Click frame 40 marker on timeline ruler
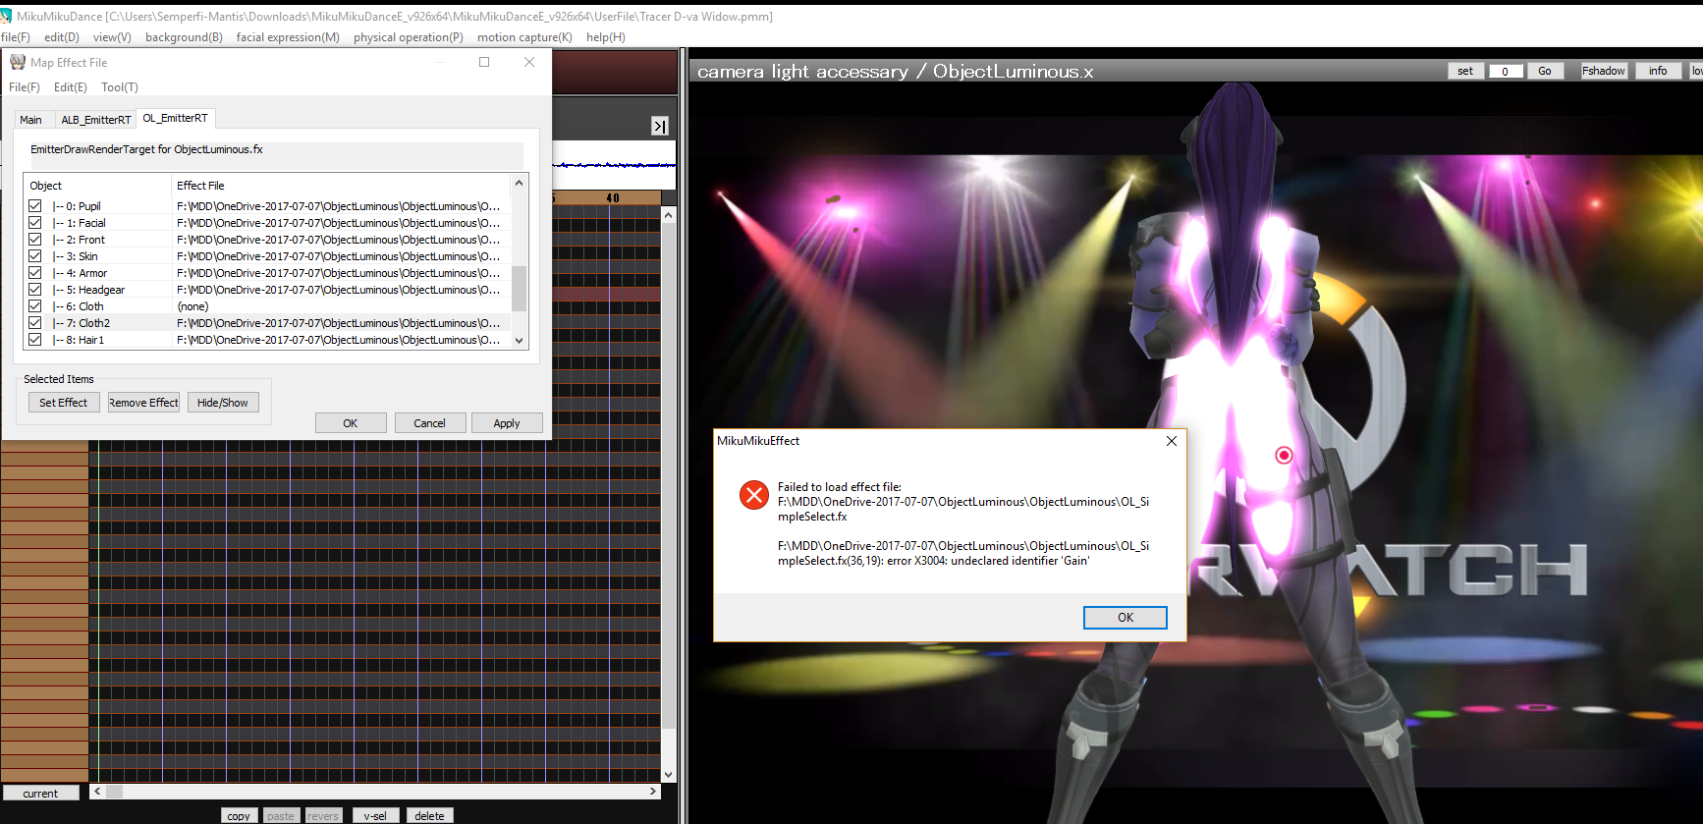1703x824 pixels. click(x=613, y=198)
